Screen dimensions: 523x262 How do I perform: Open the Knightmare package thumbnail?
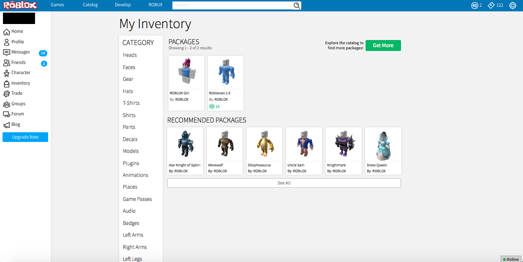click(343, 144)
